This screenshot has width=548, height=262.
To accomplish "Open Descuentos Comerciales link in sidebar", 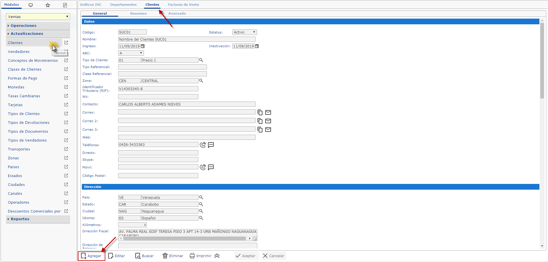I will [x=34, y=211].
